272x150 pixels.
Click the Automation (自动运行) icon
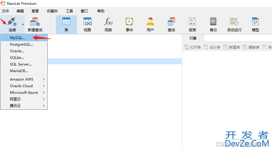(234, 22)
